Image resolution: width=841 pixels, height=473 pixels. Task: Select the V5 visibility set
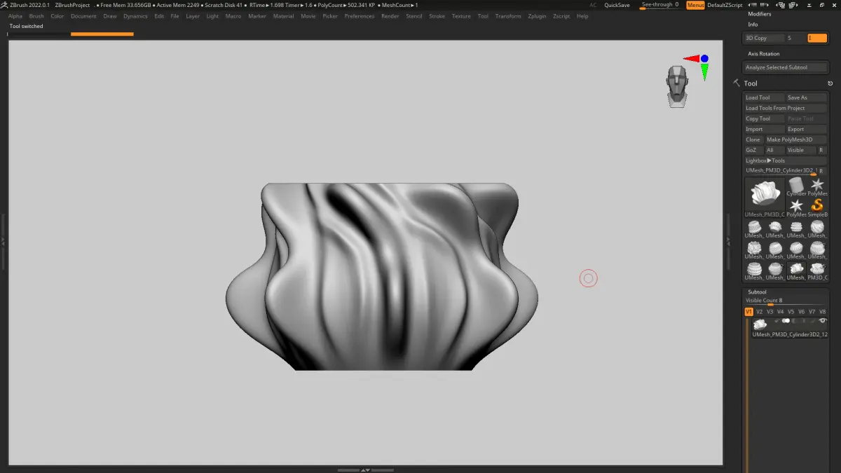[791, 312]
